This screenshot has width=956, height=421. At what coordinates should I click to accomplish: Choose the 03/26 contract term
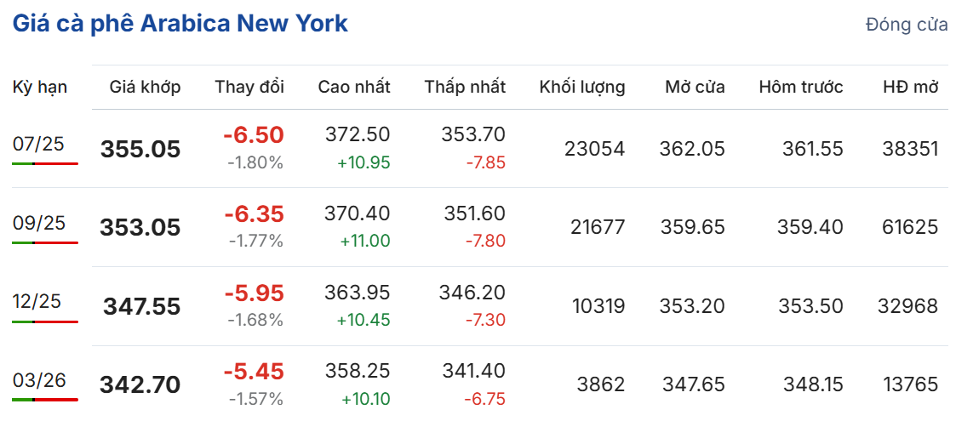38,381
